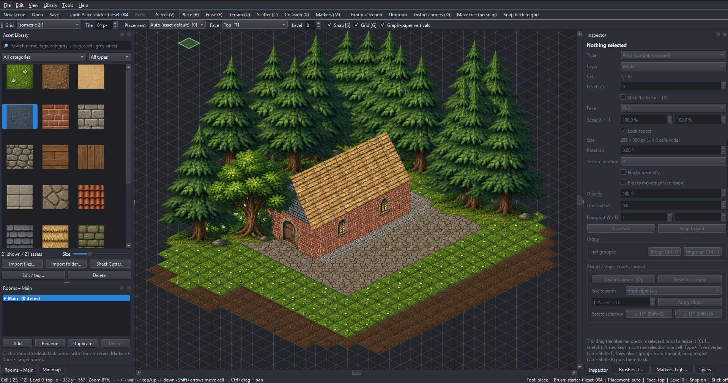
Task: Open the Tools menu
Action: [x=68, y=5]
